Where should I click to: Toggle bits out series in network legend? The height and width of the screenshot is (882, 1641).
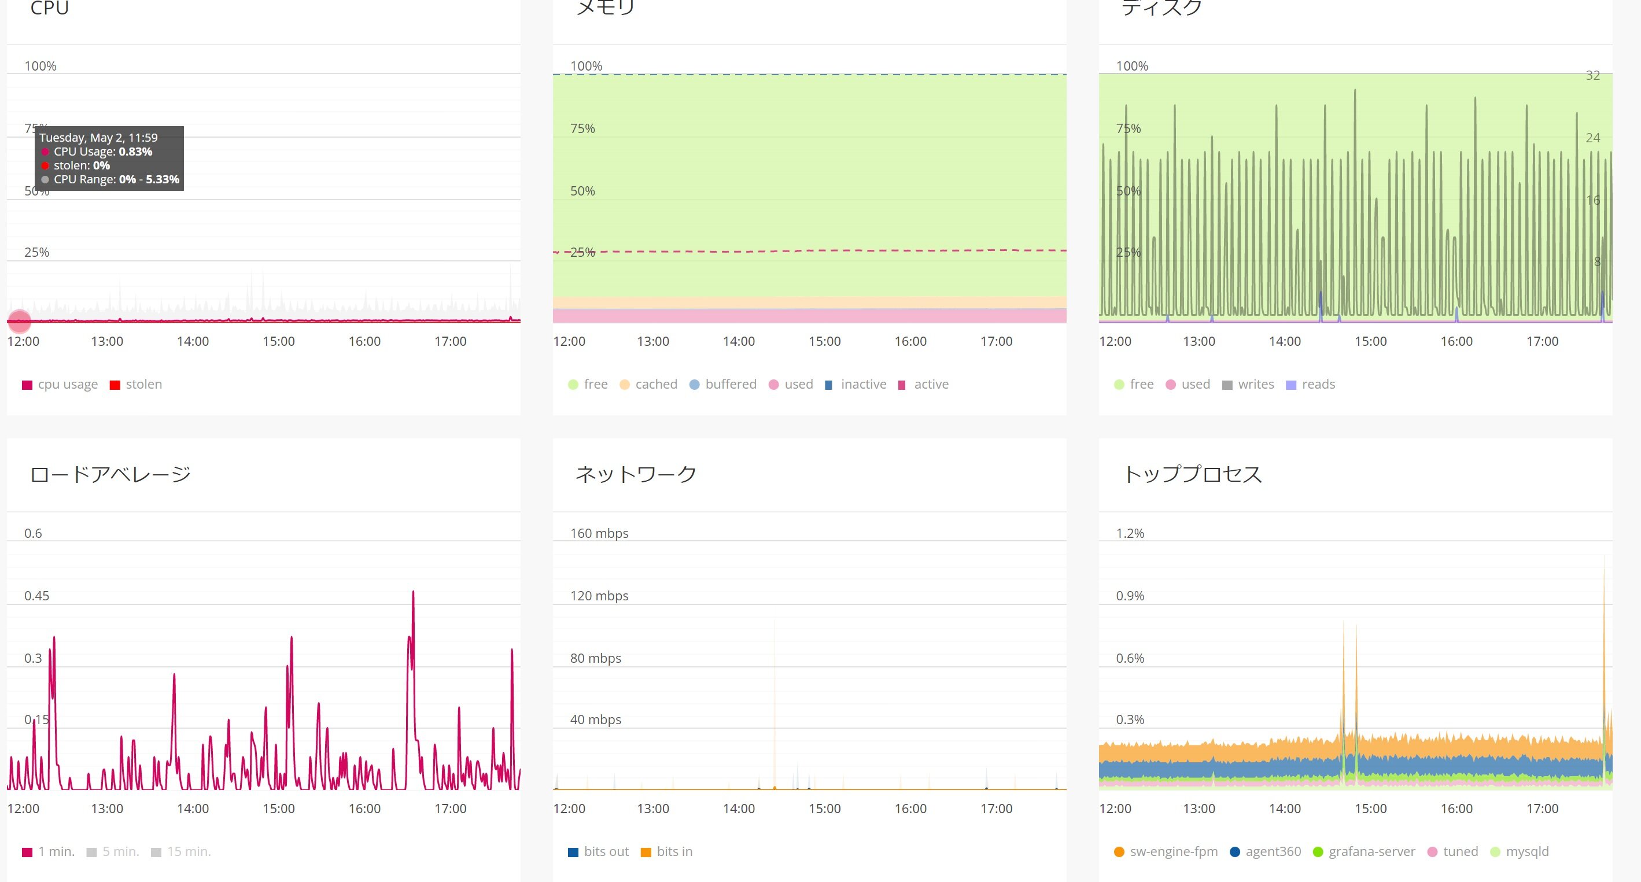coord(598,852)
